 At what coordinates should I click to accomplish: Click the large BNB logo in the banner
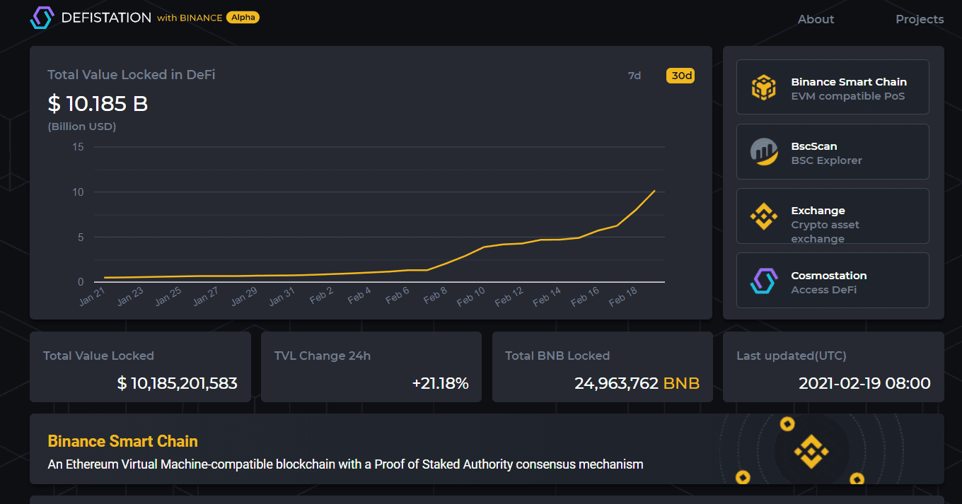pos(811,451)
